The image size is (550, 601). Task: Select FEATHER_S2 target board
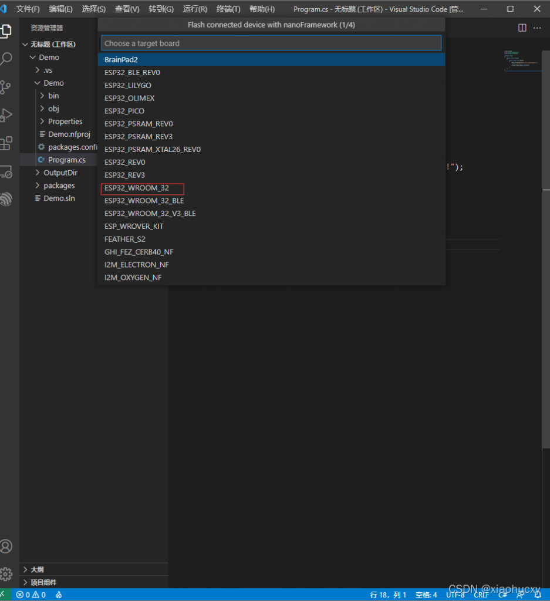click(271, 239)
